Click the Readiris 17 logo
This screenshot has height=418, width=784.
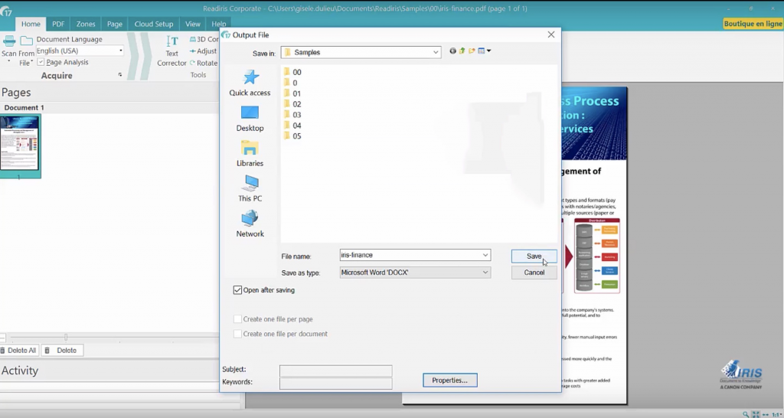click(6, 9)
